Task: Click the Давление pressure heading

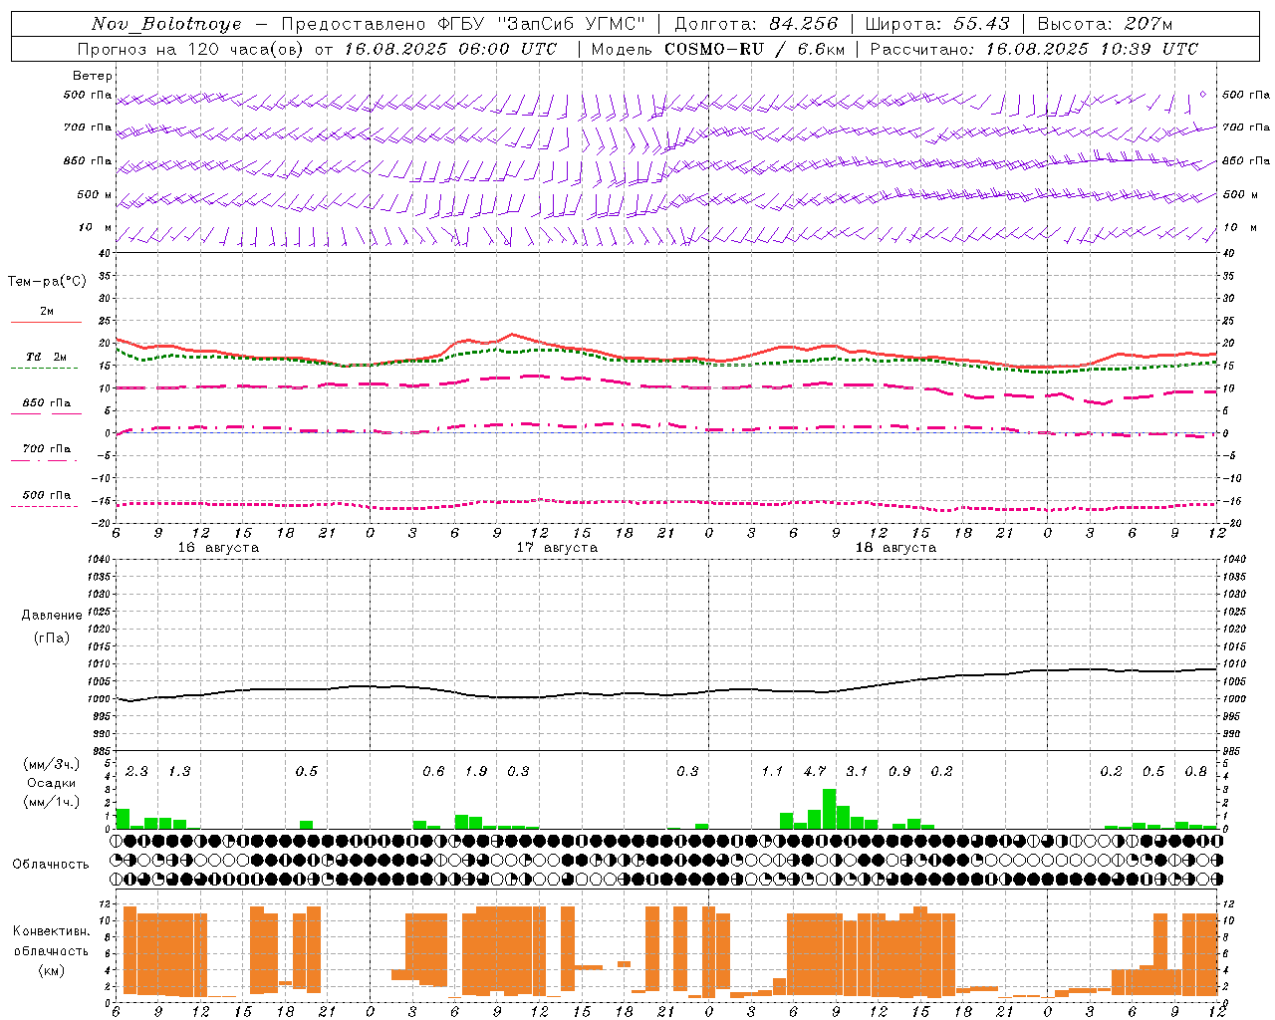Action: [52, 616]
